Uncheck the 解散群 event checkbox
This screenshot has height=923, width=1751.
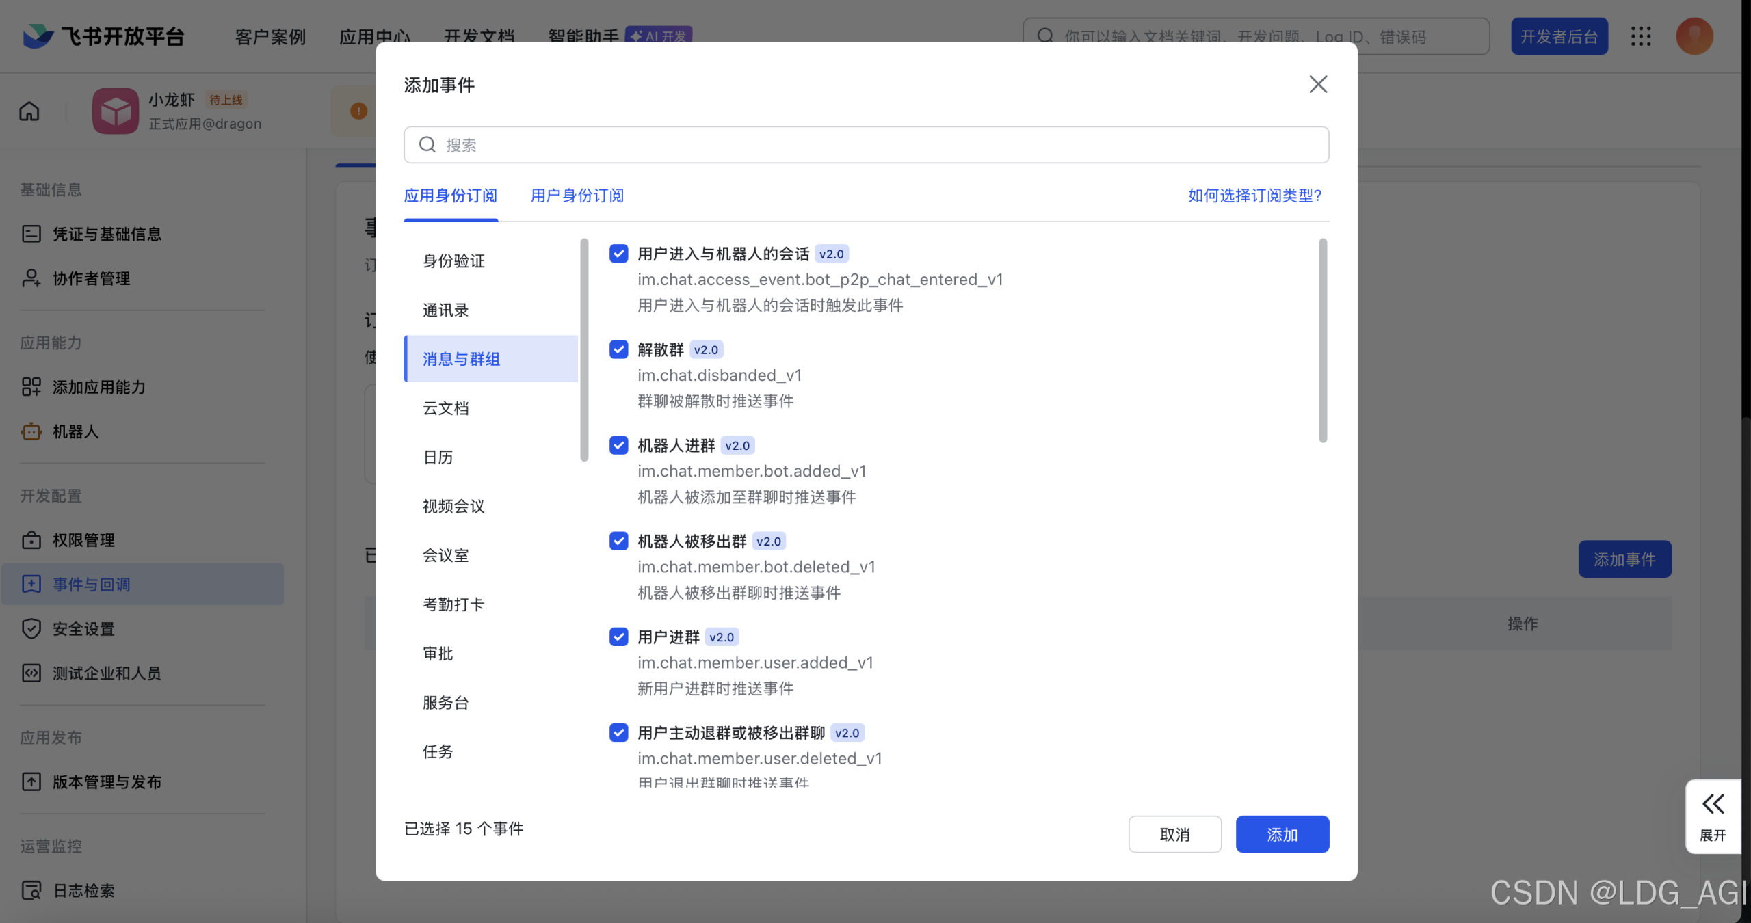tap(618, 349)
